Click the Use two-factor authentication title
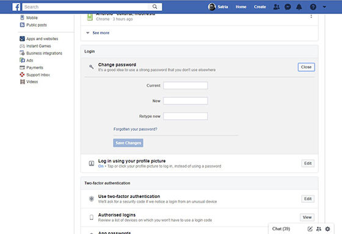342x234 pixels. coord(129,197)
